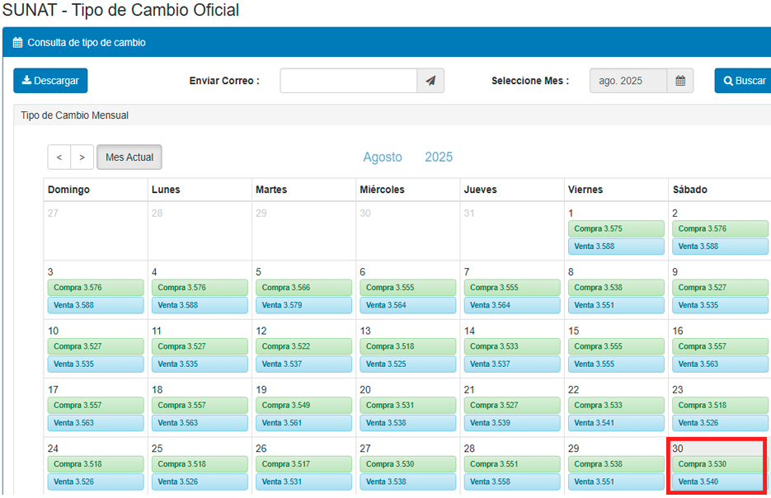This screenshot has height=498, width=771.
Task: Select Venta 3.526 on day 25
Action: tap(200, 482)
